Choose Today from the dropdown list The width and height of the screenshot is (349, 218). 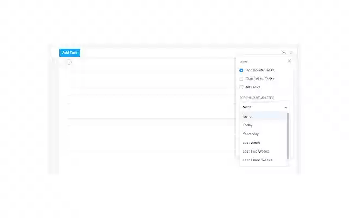[x=263, y=125]
